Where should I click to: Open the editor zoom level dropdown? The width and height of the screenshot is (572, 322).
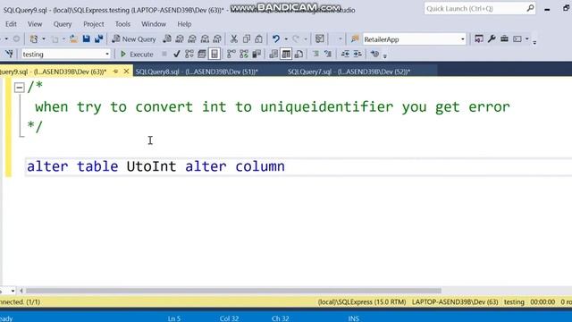point(13,291)
